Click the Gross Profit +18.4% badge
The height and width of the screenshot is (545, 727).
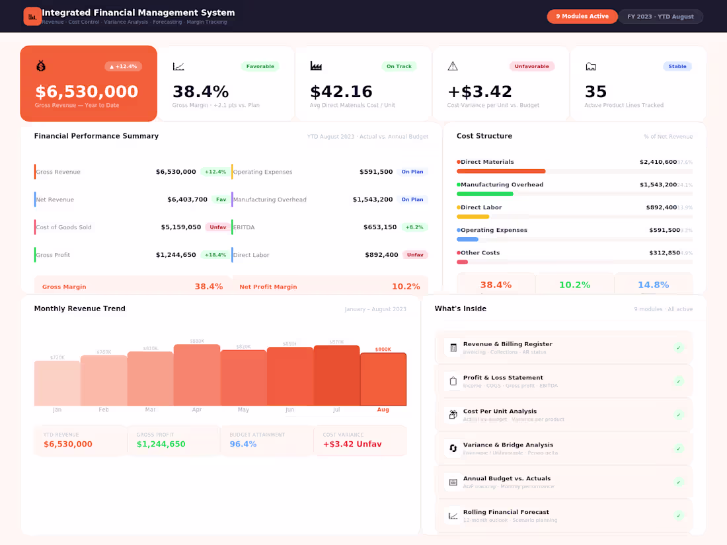tap(215, 255)
